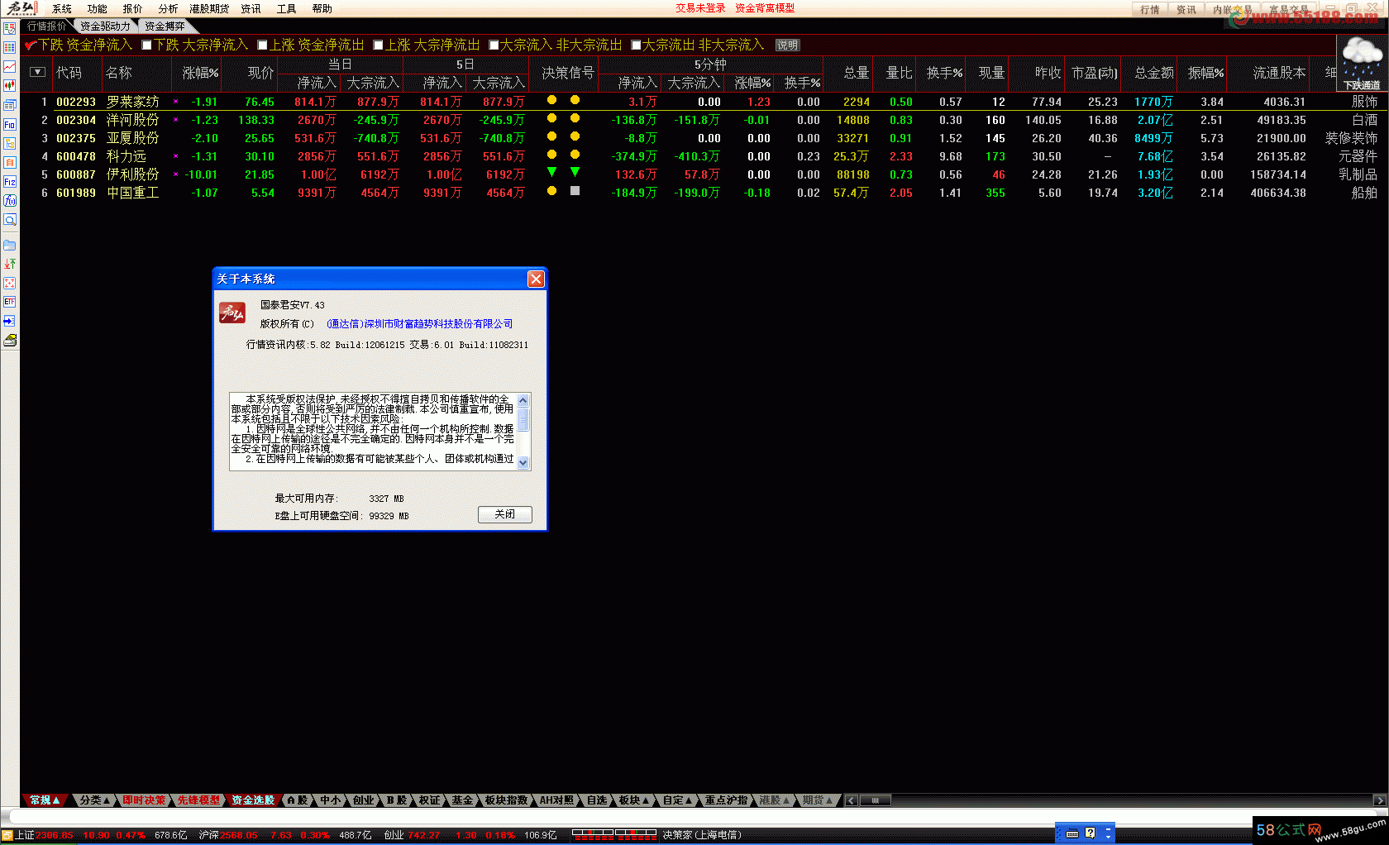The image size is (1389, 845).
Task: Open the 分析 menu
Action: click(x=168, y=8)
